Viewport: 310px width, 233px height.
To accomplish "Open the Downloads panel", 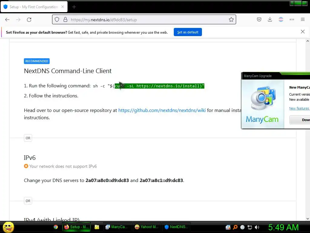I will pyautogui.click(x=270, y=19).
